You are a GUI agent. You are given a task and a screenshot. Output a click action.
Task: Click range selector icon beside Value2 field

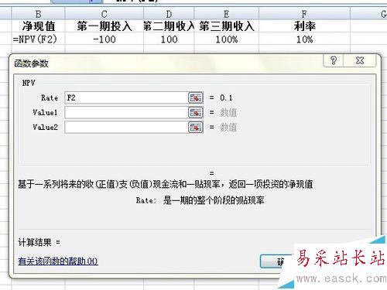pyautogui.click(x=196, y=127)
